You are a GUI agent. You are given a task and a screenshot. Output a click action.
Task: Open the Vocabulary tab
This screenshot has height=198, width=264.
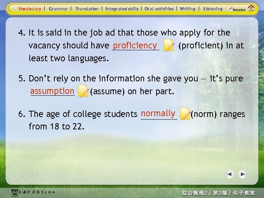tap(30, 8)
